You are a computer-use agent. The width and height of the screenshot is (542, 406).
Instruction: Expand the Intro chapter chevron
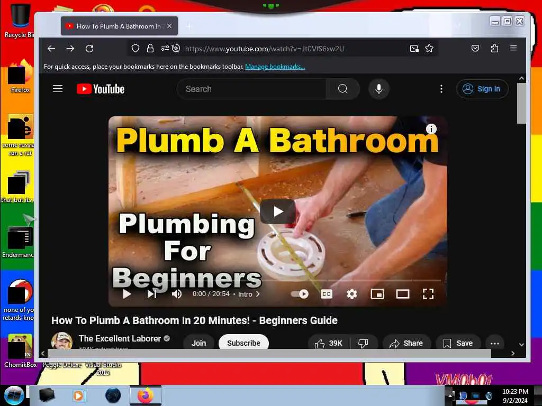coord(258,294)
